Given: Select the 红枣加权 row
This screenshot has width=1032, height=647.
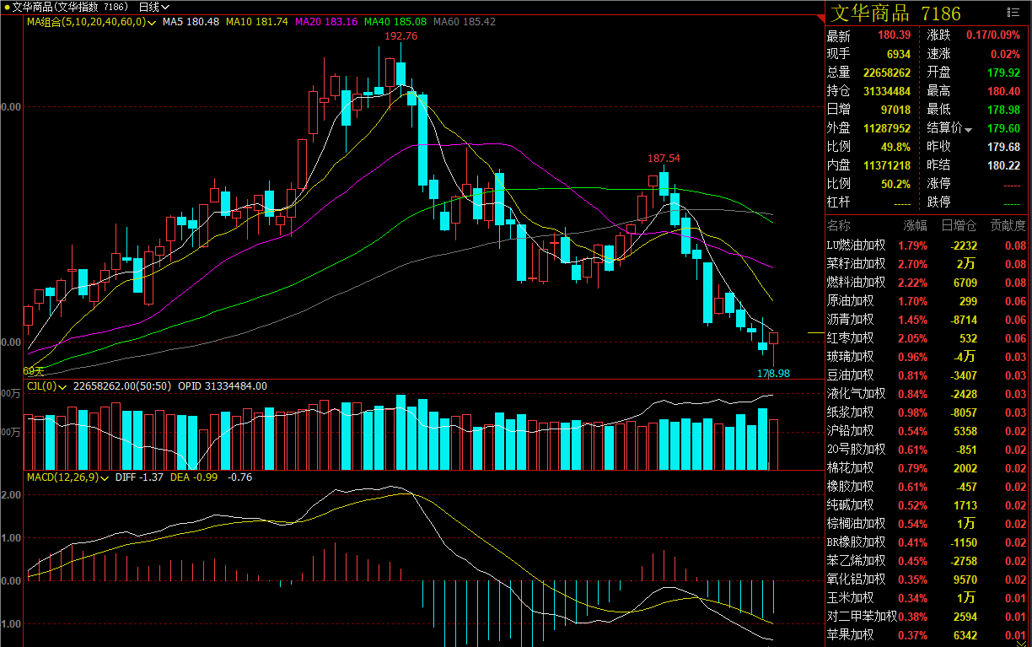Looking at the screenshot, I should (927, 338).
